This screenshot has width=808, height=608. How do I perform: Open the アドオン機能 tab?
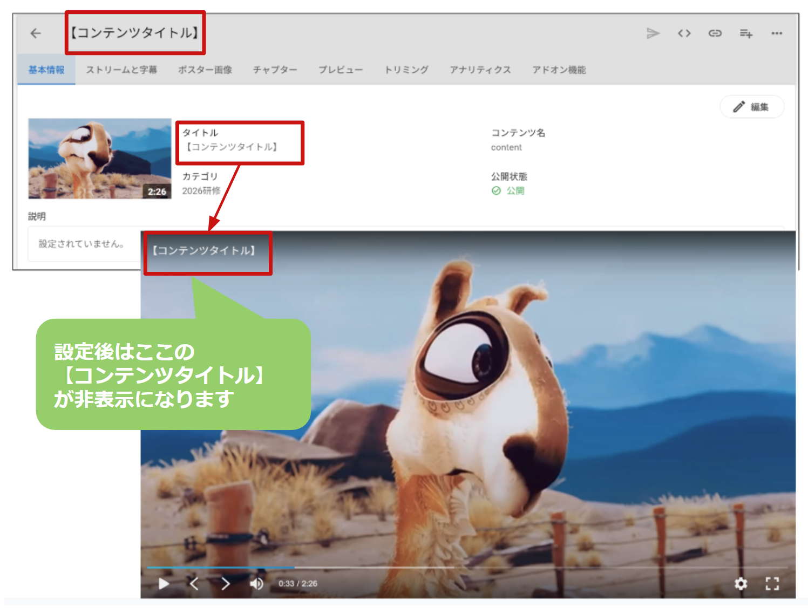[559, 70]
